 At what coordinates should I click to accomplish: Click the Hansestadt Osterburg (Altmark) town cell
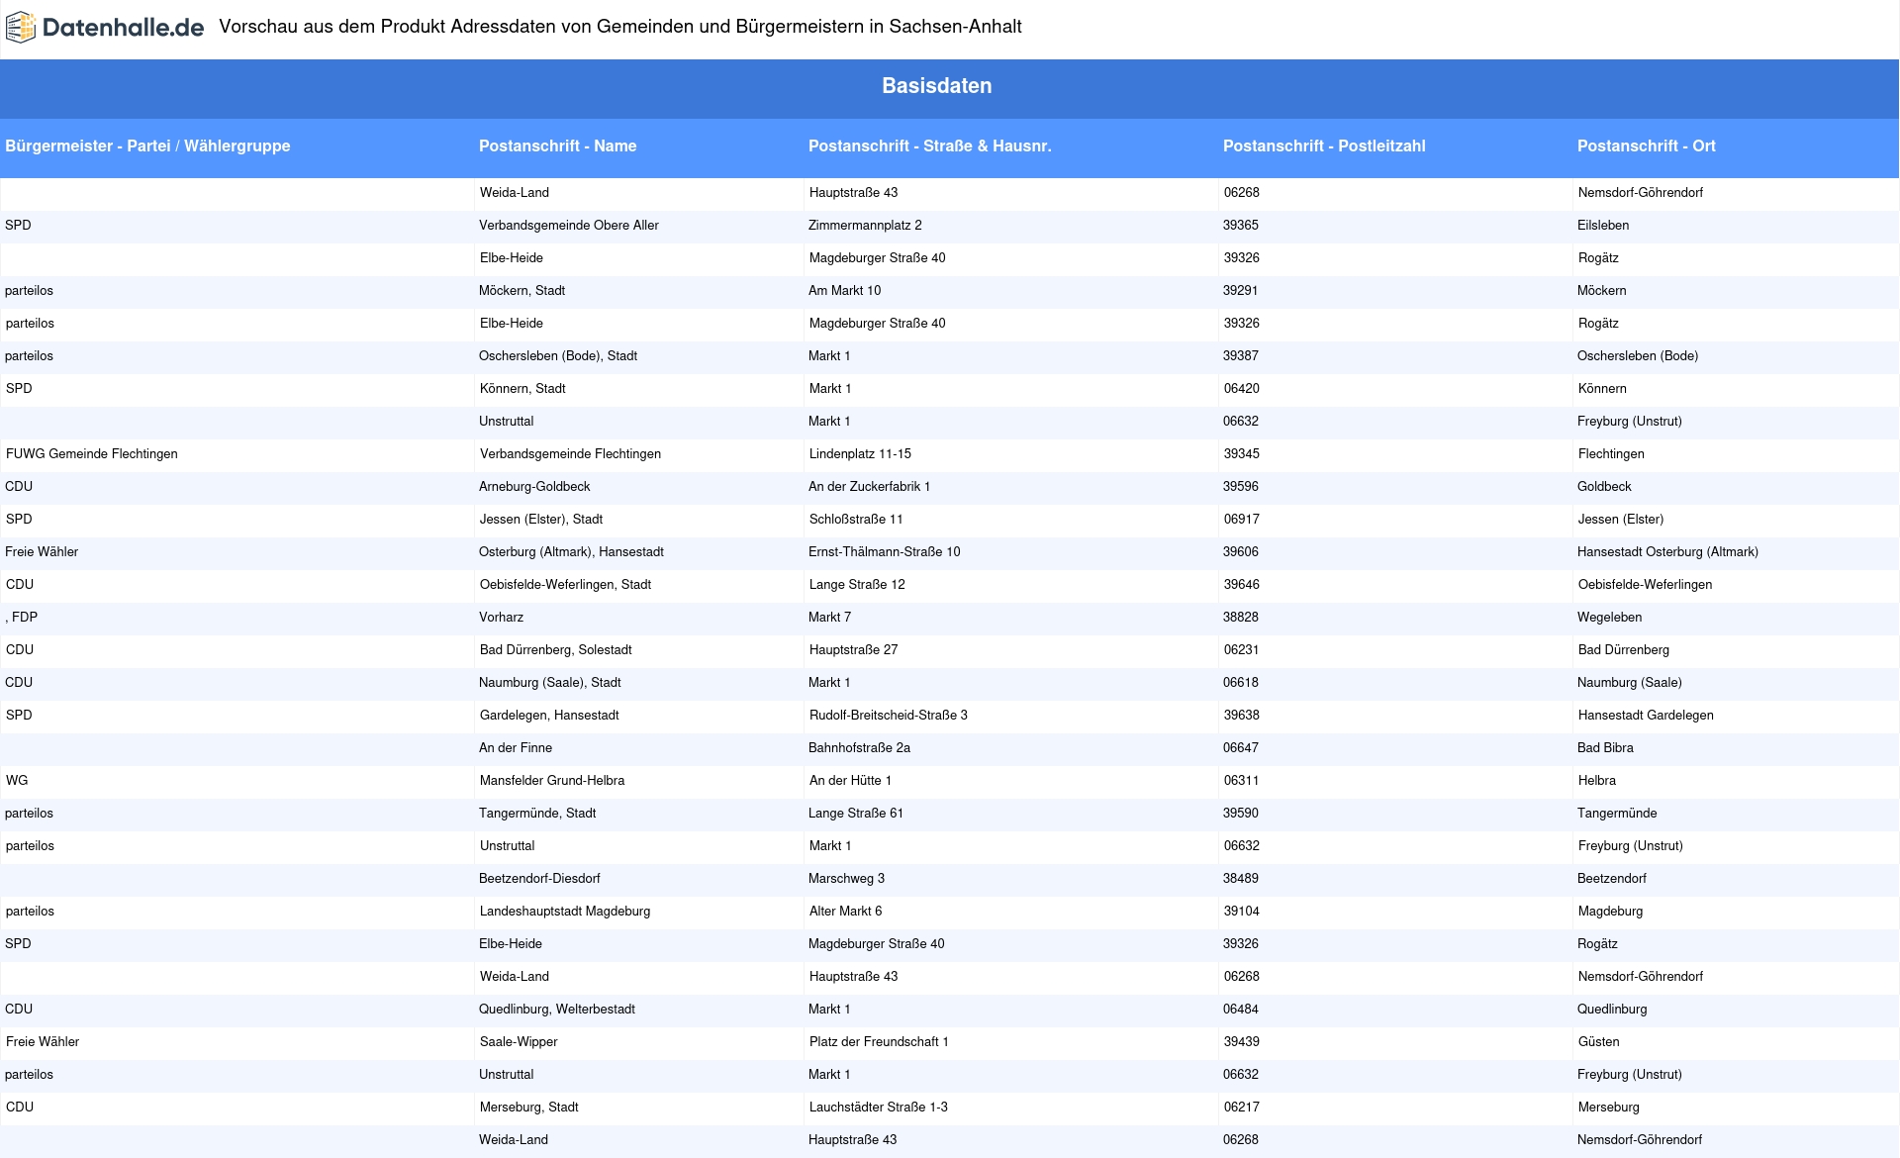click(x=1667, y=552)
